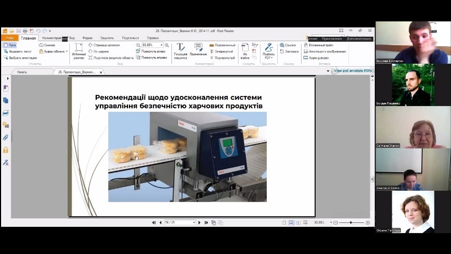Add a Note (Примечание) comment
Screen dimensions: 451x254
tap(198, 50)
